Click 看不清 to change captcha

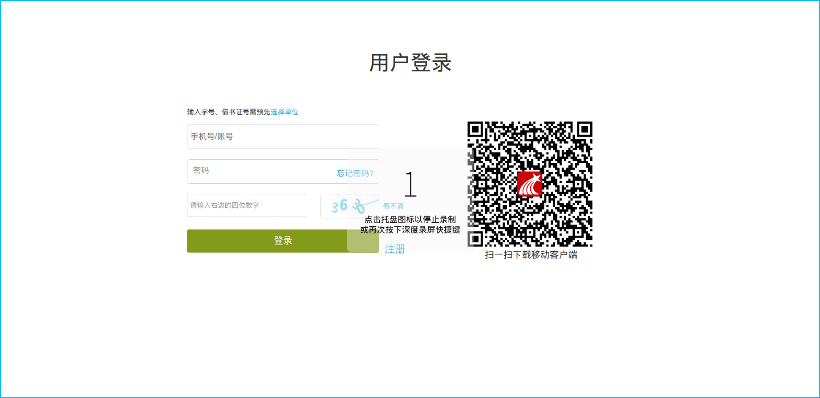[x=393, y=206]
